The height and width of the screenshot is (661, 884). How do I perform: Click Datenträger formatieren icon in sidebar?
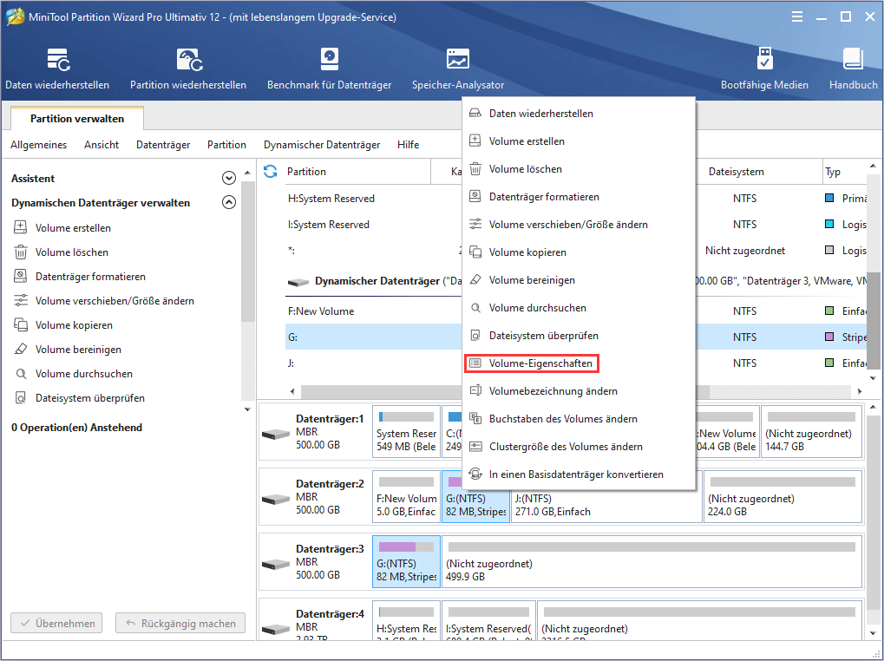click(20, 276)
